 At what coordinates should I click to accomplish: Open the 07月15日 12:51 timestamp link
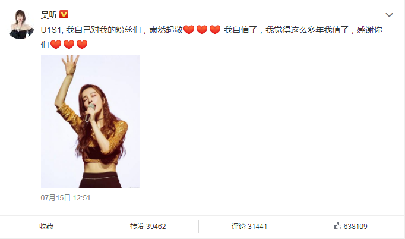click(x=65, y=198)
